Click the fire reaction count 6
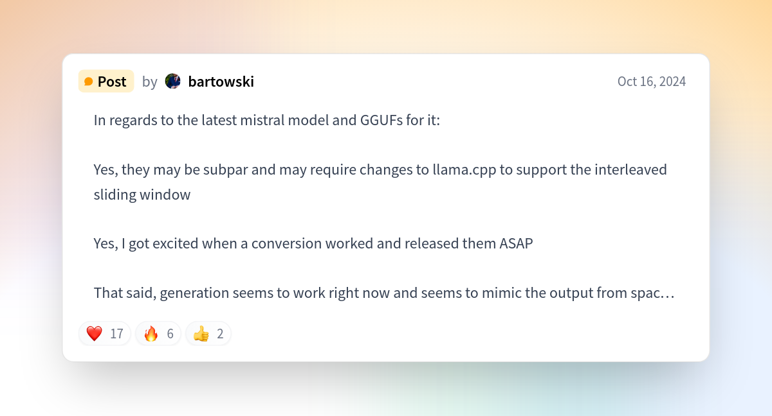772x416 pixels. [170, 334]
